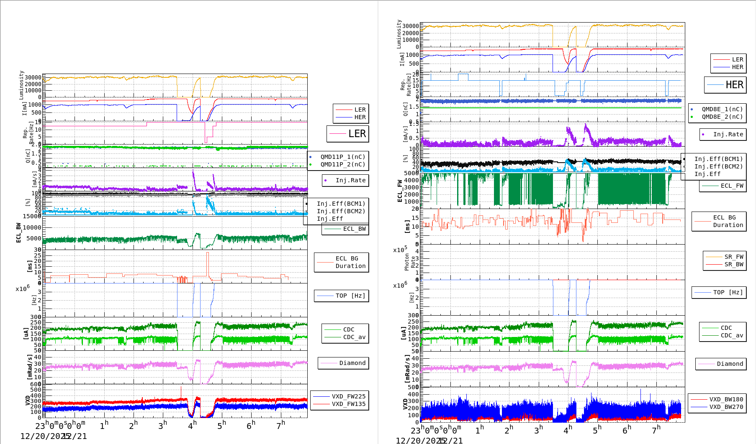
Task: Click the SR_FW legend entry
Action: tap(733, 257)
